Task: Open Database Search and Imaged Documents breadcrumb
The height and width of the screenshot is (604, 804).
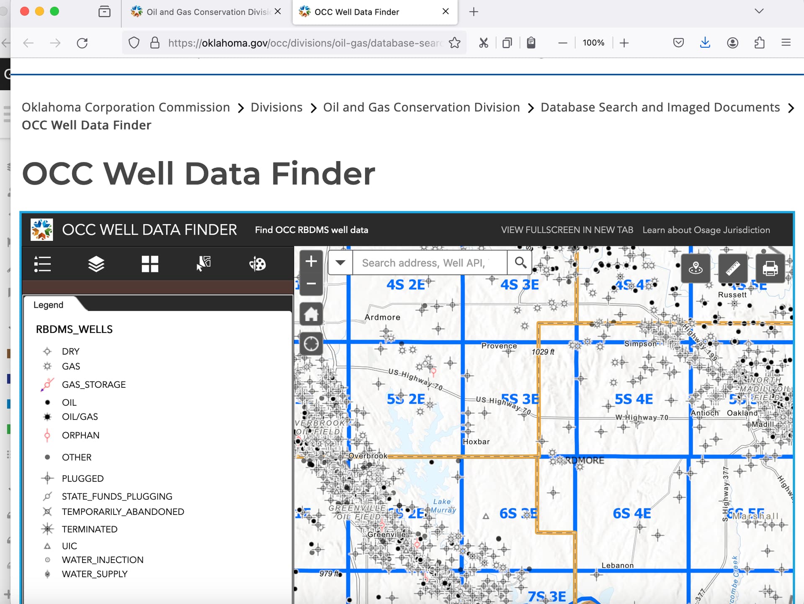Action: [x=660, y=107]
